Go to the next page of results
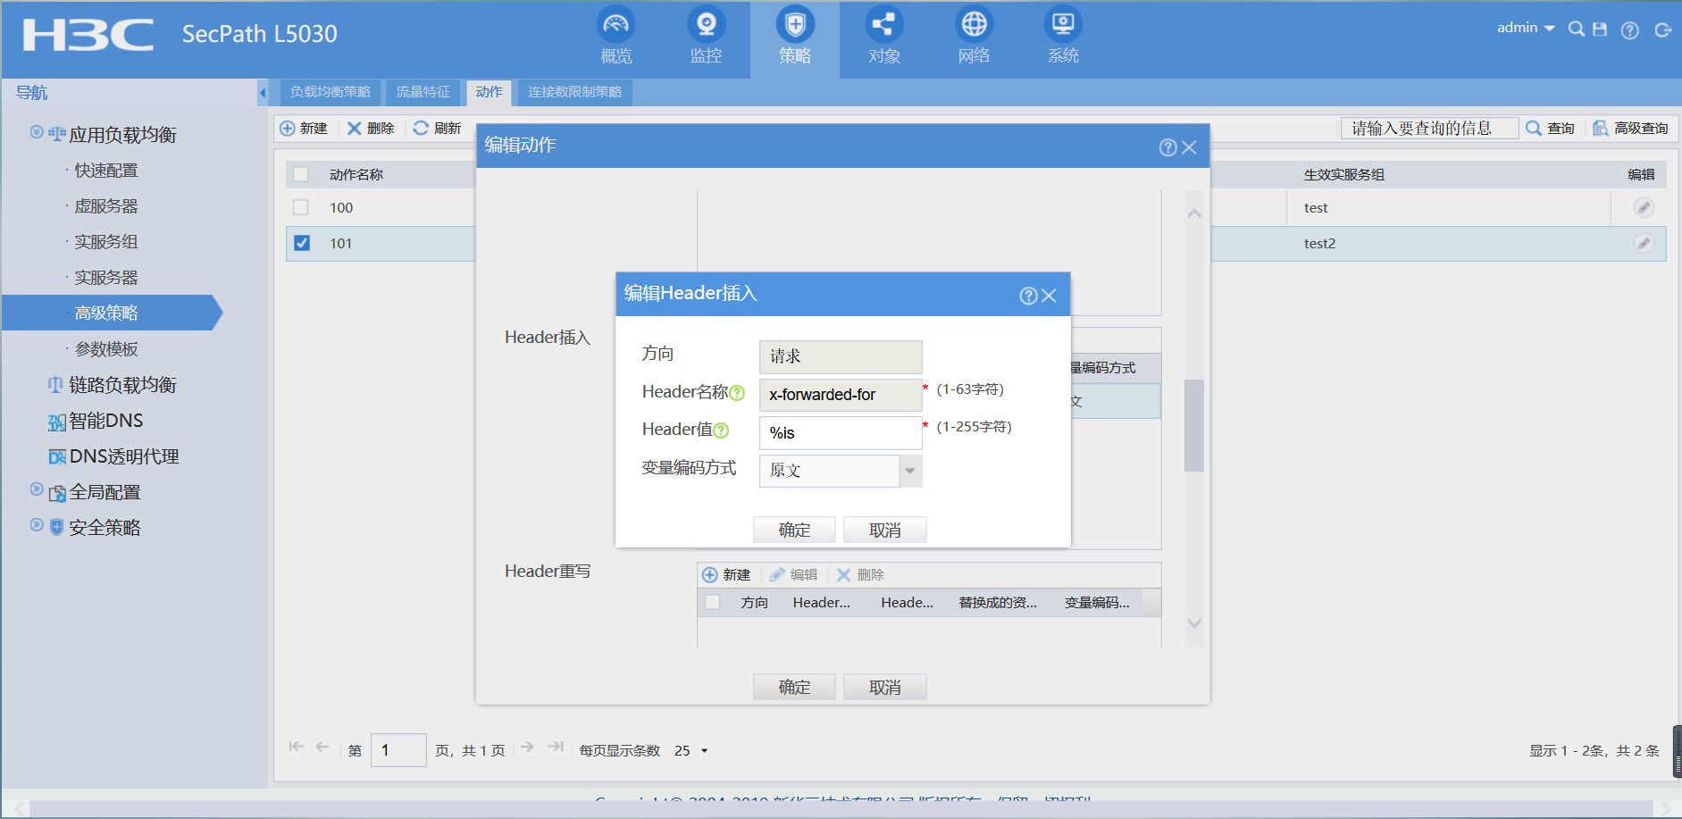The width and height of the screenshot is (1682, 819). tap(527, 747)
